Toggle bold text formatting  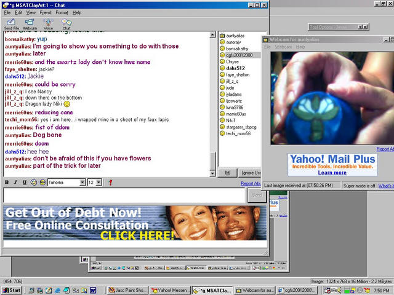[7, 183]
